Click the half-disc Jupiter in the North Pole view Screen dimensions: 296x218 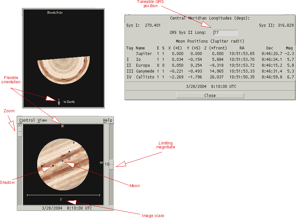point(64,70)
